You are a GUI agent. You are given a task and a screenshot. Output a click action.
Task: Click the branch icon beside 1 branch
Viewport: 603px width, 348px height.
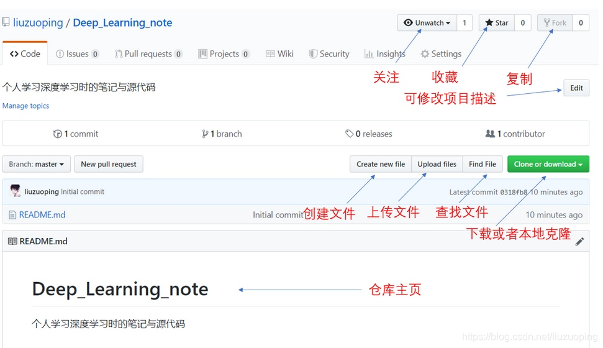[205, 134]
